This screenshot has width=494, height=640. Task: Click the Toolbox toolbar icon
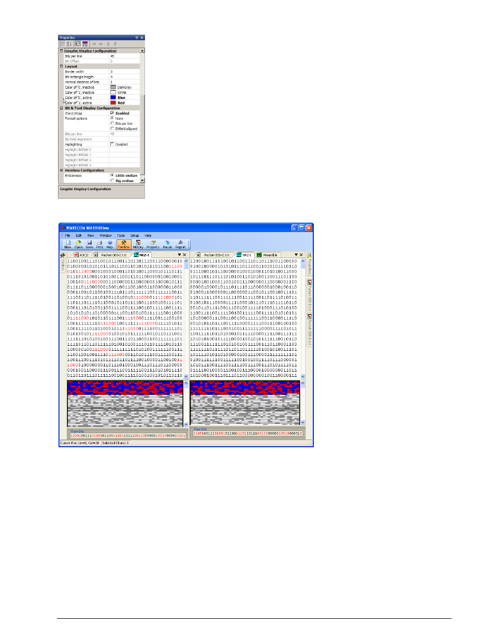124,244
